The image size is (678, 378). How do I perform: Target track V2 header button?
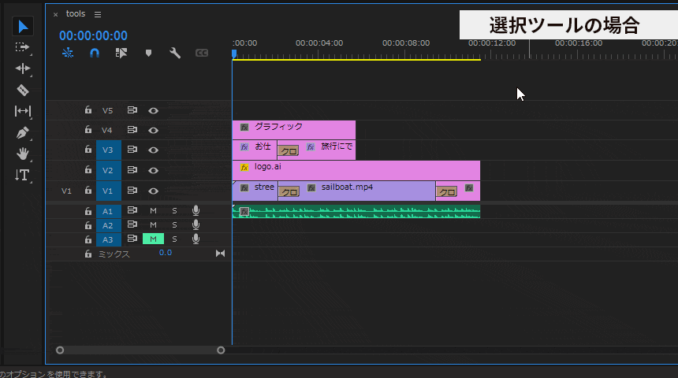109,170
